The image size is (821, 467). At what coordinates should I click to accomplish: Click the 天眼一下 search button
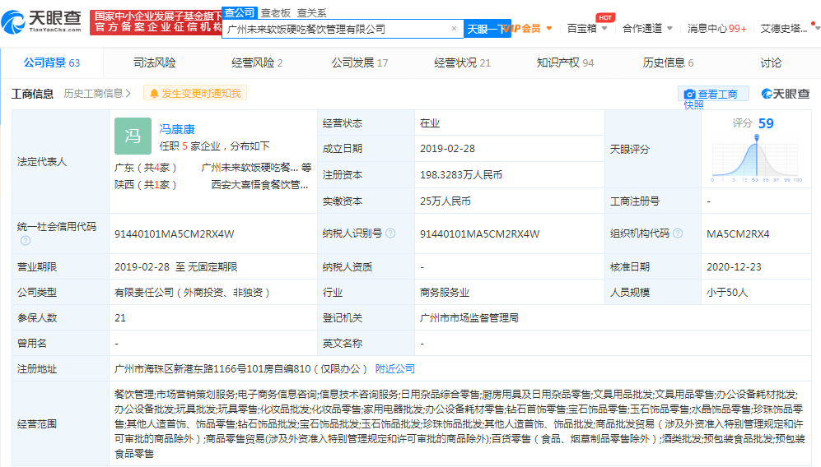[487, 29]
